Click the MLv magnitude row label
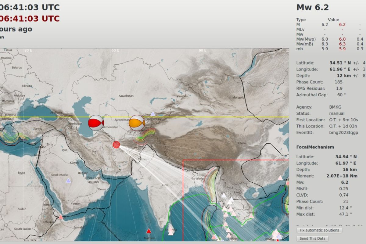This screenshot has height=244, width=366. click(x=300, y=29)
